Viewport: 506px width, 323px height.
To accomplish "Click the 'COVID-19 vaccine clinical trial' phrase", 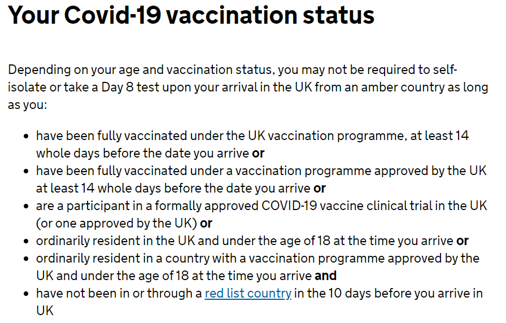I will (x=329, y=206).
